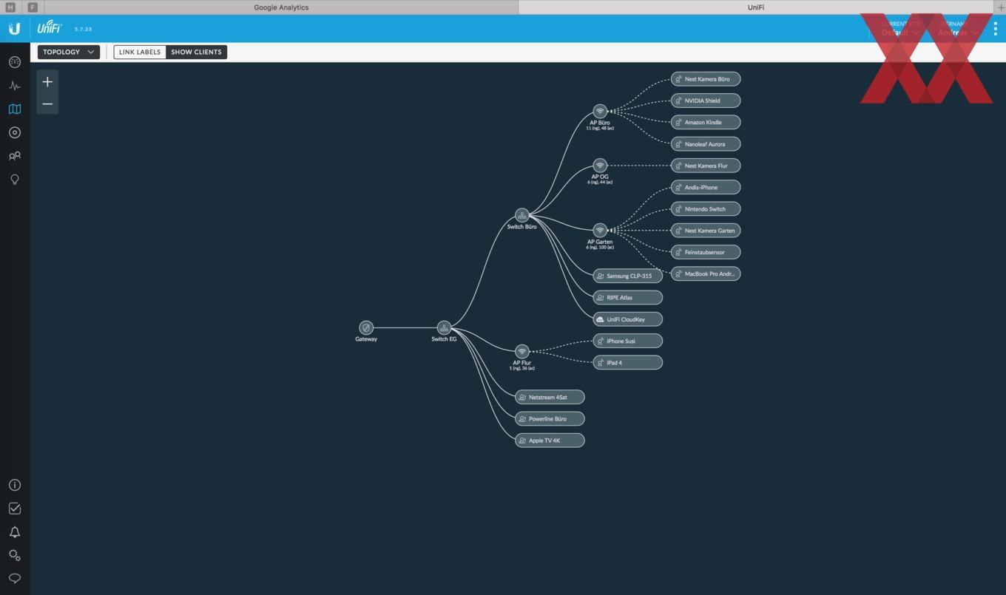The height and width of the screenshot is (595, 1006).
Task: Open the Devices icon in sidebar
Action: coord(14,133)
